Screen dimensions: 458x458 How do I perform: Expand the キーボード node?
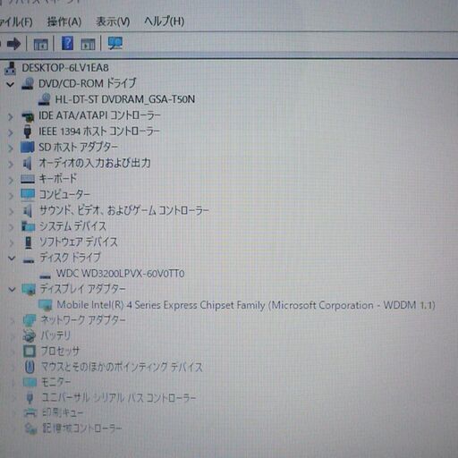pos(11,180)
